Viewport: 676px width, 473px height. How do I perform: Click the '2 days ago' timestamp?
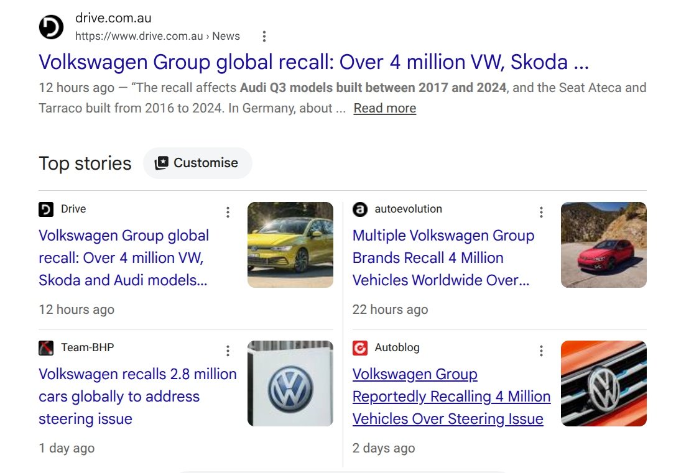point(384,448)
